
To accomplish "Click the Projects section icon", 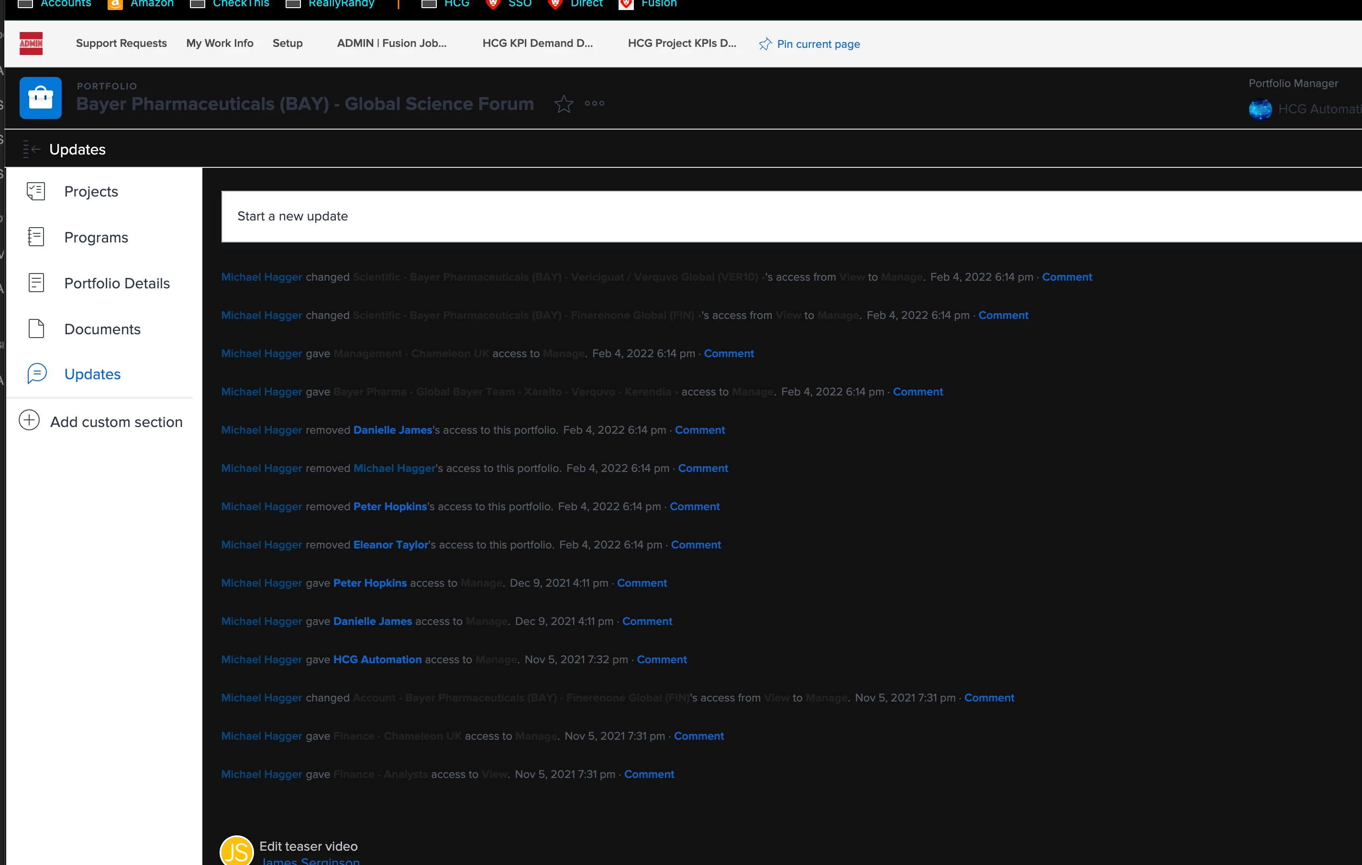I will (x=36, y=192).
